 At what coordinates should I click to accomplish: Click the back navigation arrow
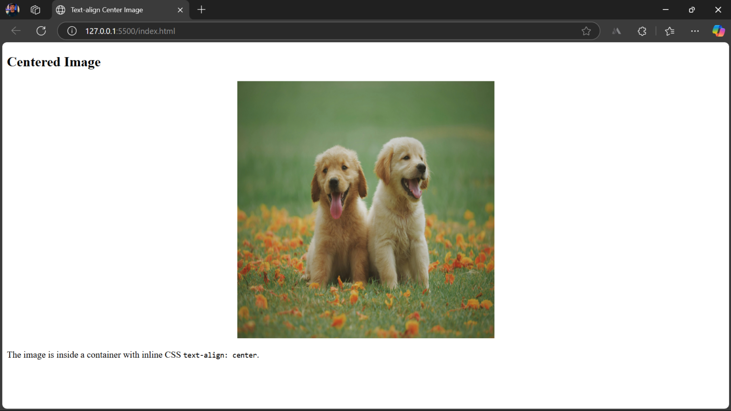(16, 30)
